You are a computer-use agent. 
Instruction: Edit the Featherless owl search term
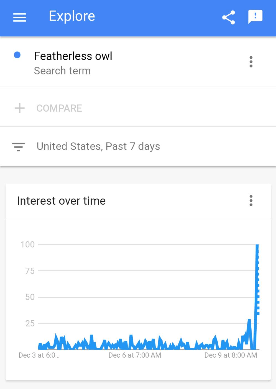(x=73, y=56)
